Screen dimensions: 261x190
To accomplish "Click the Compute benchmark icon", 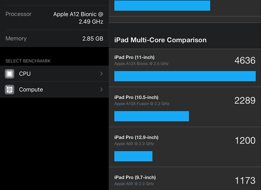I will click(9, 90).
